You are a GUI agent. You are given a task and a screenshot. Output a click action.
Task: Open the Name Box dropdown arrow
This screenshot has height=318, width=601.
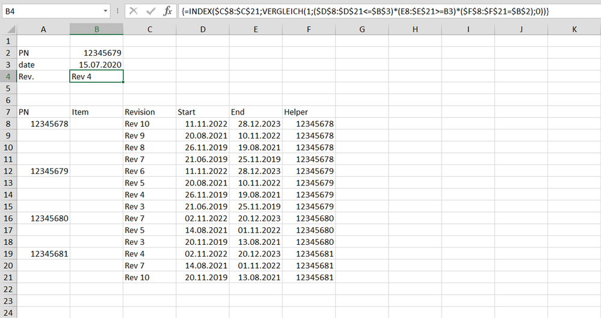click(x=105, y=11)
